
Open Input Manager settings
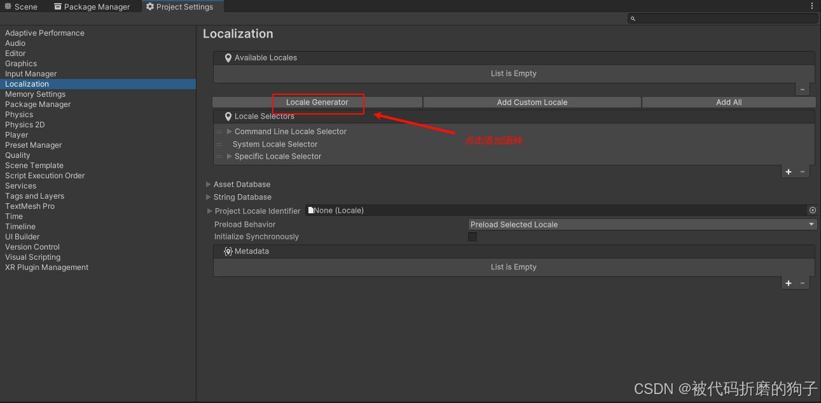tap(31, 74)
